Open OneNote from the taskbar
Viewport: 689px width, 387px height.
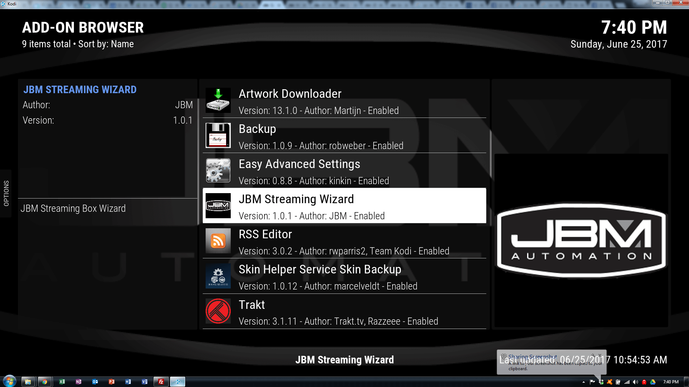pyautogui.click(x=79, y=382)
